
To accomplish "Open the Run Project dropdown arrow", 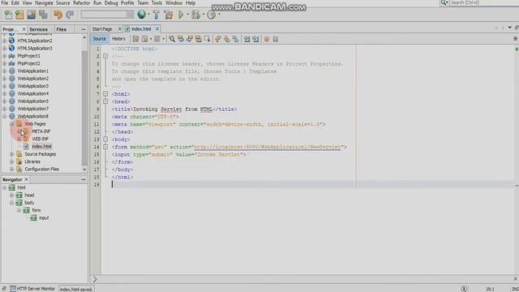I will click(187, 15).
